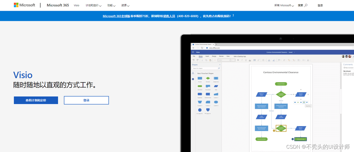Select the On-page reference circle shape
Viewport: 354px width, 152px height.
click(x=200, y=110)
